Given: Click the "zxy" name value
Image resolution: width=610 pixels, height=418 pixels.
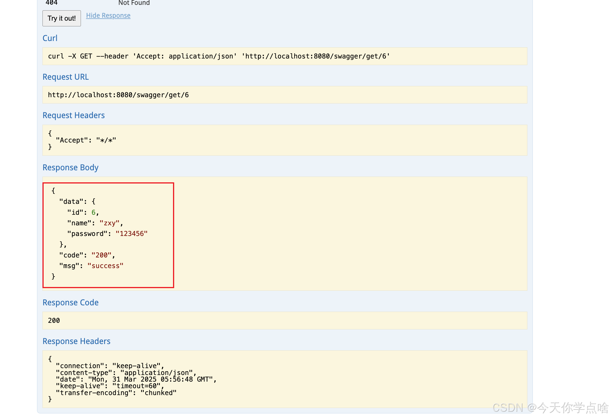Looking at the screenshot, I should point(109,223).
